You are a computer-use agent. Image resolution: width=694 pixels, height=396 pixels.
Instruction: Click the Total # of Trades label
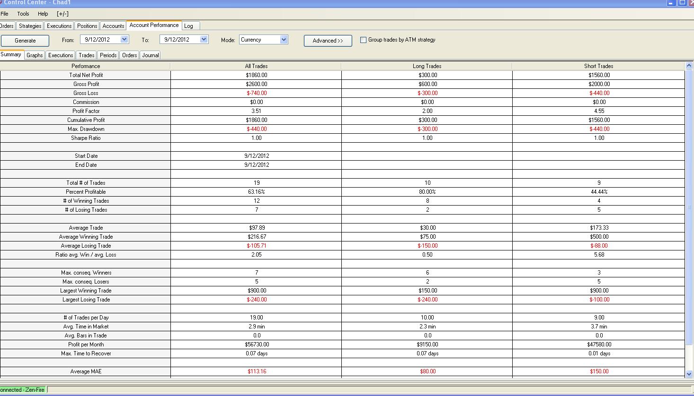[x=86, y=183]
